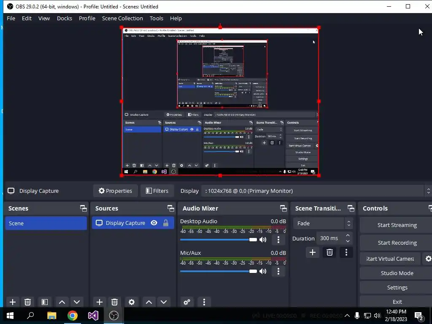Open the File menu

11,18
